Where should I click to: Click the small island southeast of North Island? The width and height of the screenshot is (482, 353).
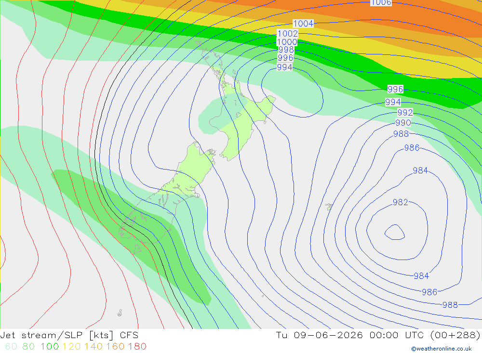pos(329,206)
